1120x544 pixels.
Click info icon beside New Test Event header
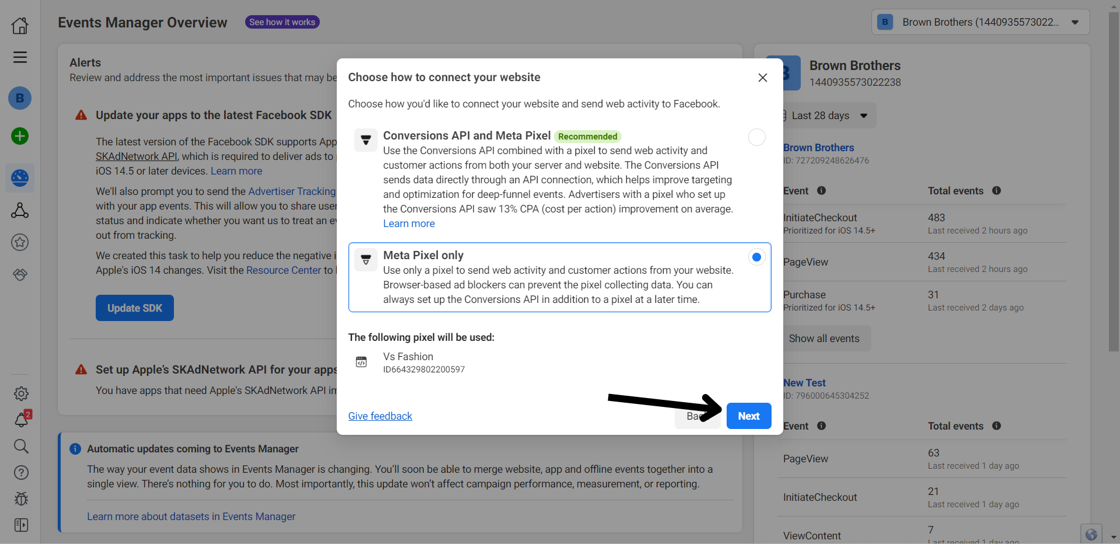[821, 426]
